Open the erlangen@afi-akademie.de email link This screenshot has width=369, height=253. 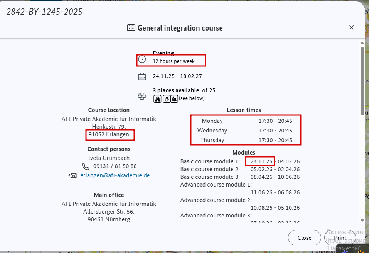[115, 175]
